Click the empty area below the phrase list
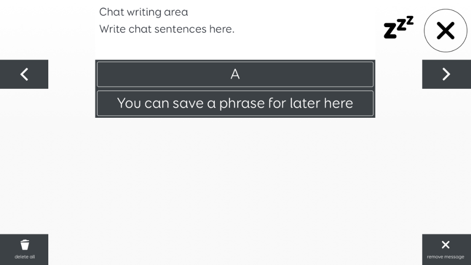The width and height of the screenshot is (471, 265). click(x=235, y=174)
